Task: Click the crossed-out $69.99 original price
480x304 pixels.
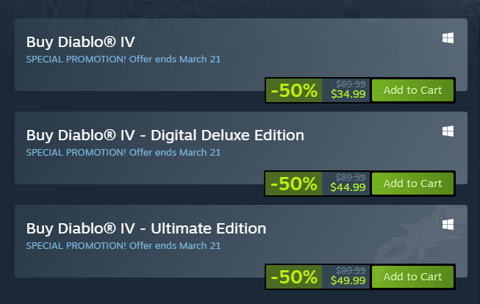Action: pos(351,84)
